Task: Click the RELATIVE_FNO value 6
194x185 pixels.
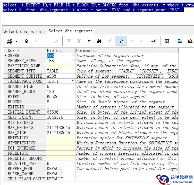Action: [48, 163]
